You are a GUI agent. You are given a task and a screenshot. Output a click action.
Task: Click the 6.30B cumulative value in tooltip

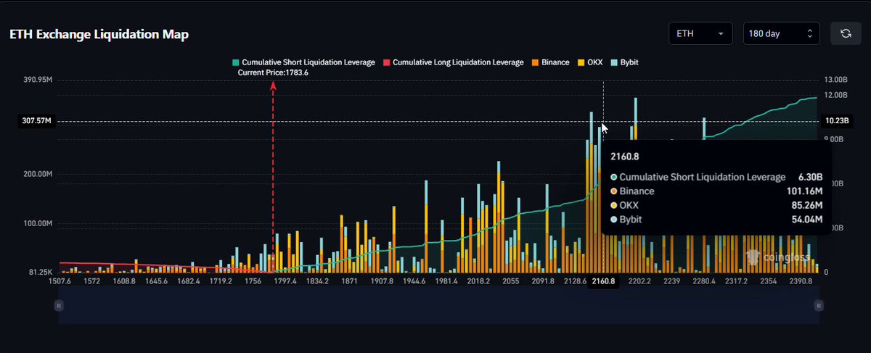point(810,177)
